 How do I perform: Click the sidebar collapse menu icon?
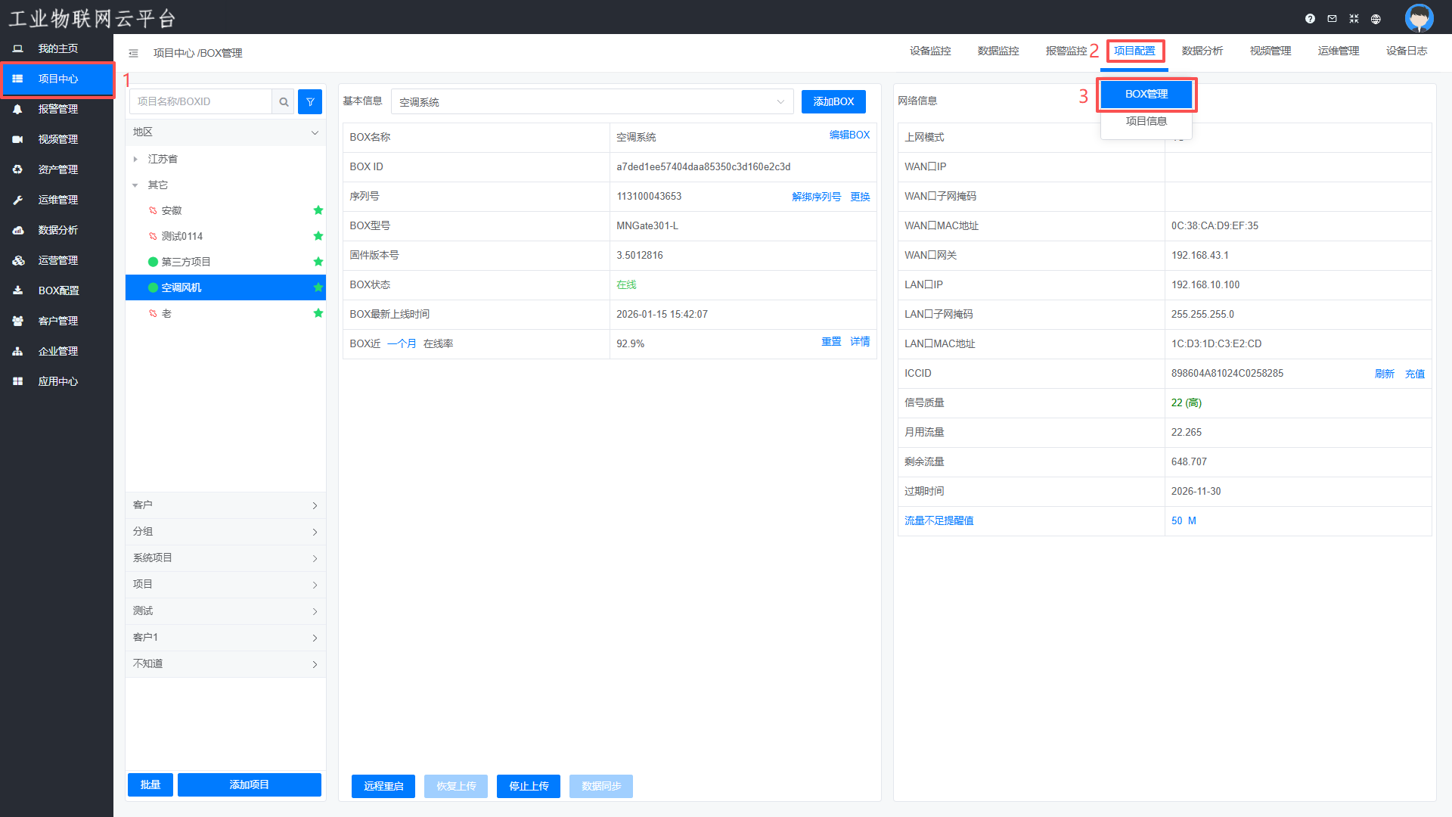point(133,53)
